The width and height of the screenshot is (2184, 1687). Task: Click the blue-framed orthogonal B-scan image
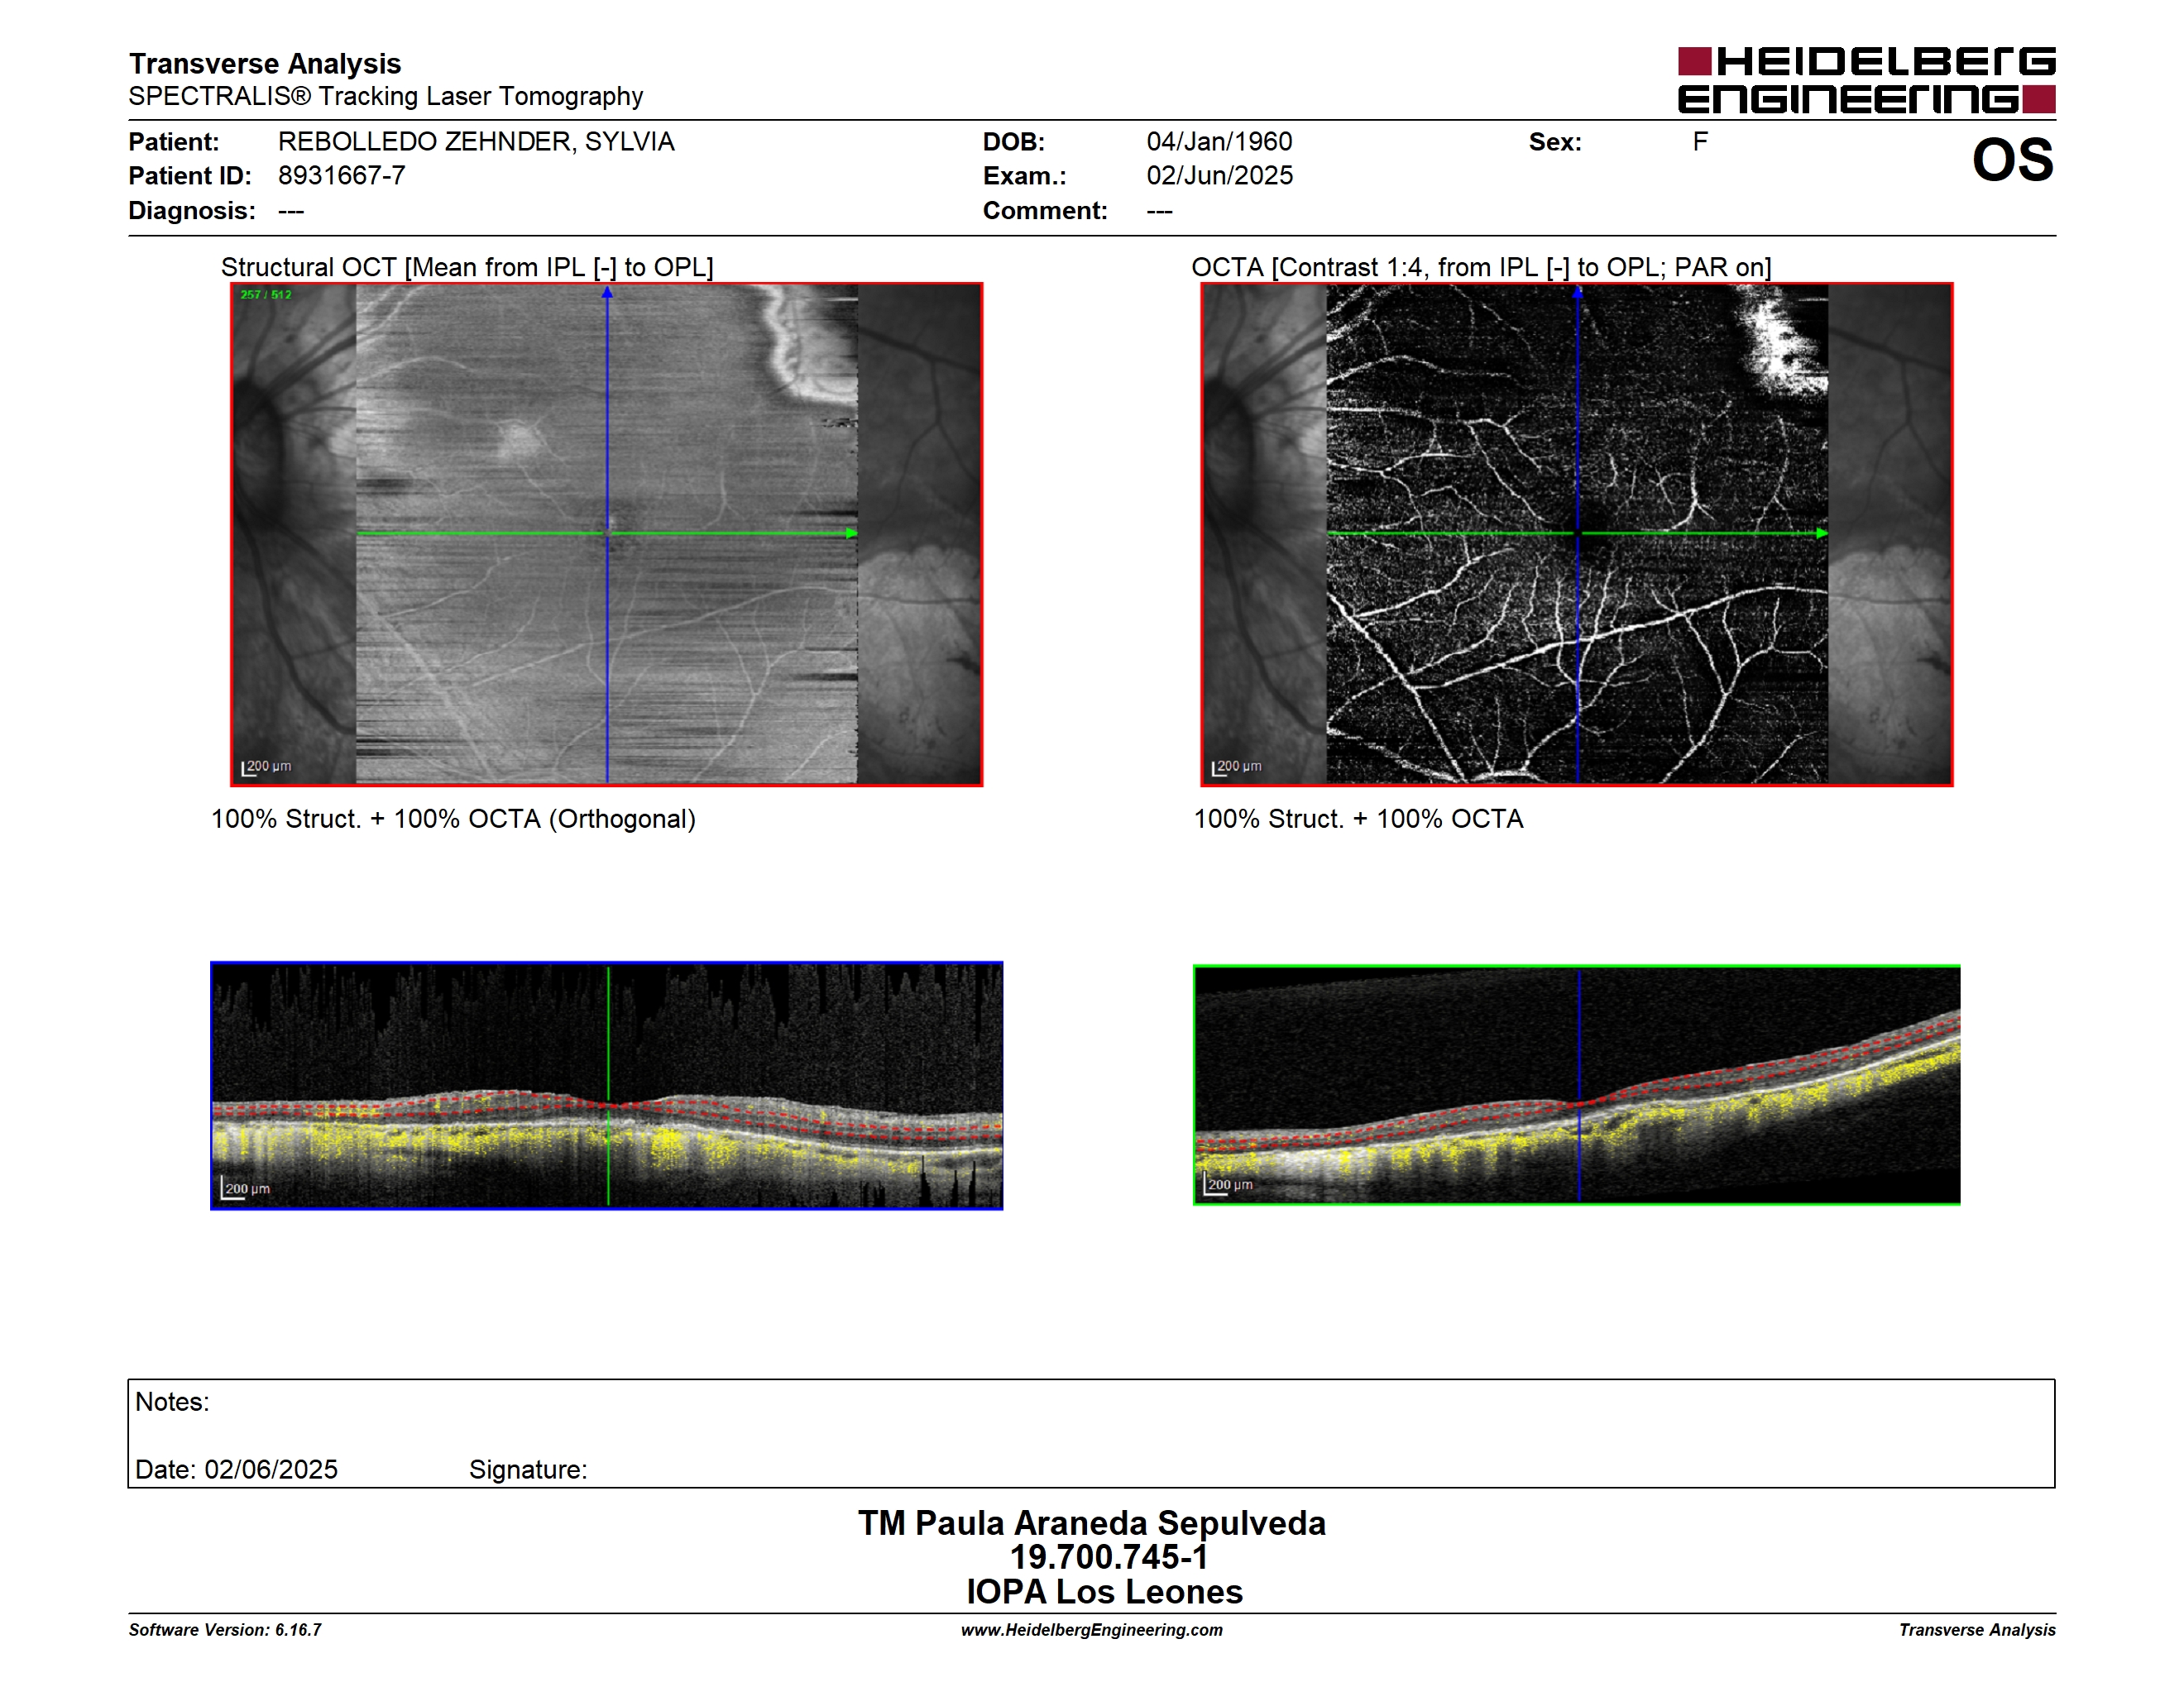[607, 1085]
